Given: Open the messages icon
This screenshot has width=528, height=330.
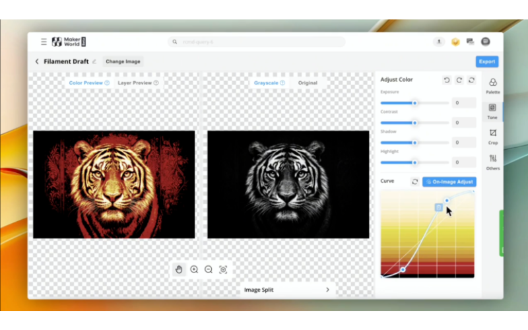Looking at the screenshot, I should 470,42.
